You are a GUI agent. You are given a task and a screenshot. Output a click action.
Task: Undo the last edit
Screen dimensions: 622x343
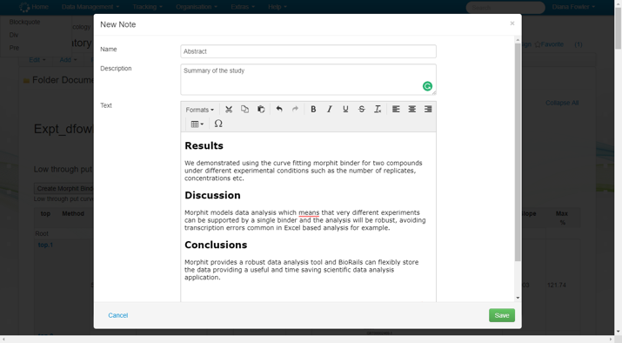click(x=279, y=109)
